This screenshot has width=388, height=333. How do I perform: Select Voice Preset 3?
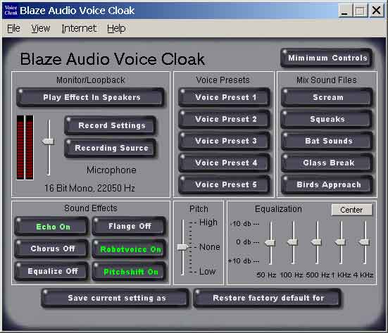click(224, 141)
